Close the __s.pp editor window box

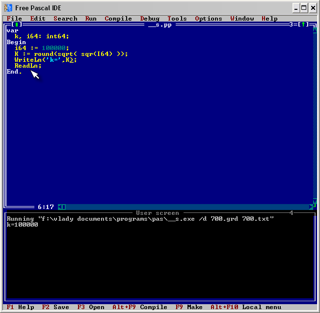point(16,25)
